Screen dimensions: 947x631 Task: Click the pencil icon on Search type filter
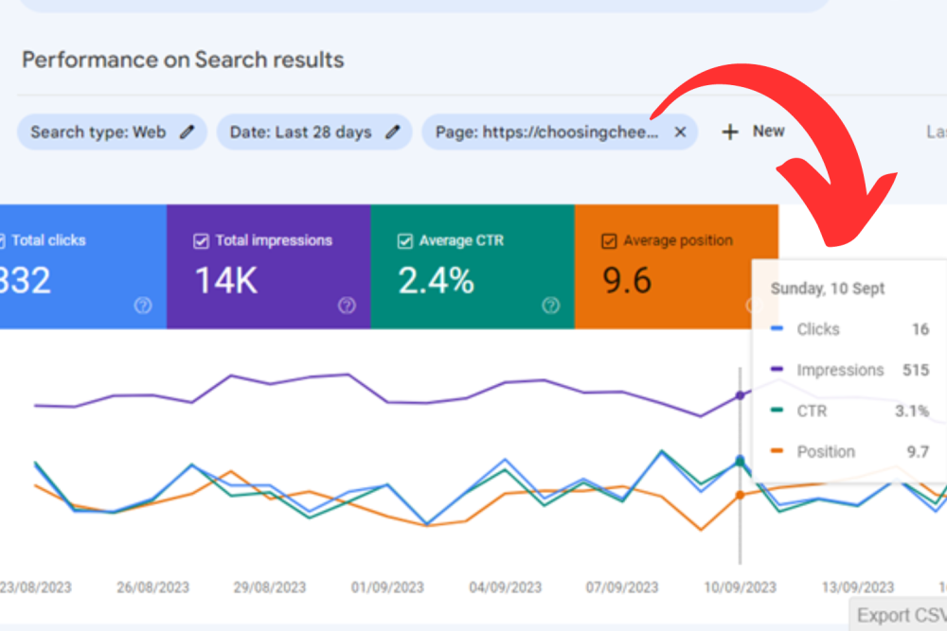point(188,132)
